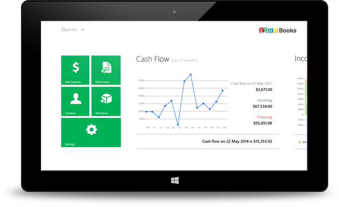Image resolution: width=339 pixels, height=207 pixels.
Task: Click the Cash Flow section heading
Action: [x=152, y=59]
